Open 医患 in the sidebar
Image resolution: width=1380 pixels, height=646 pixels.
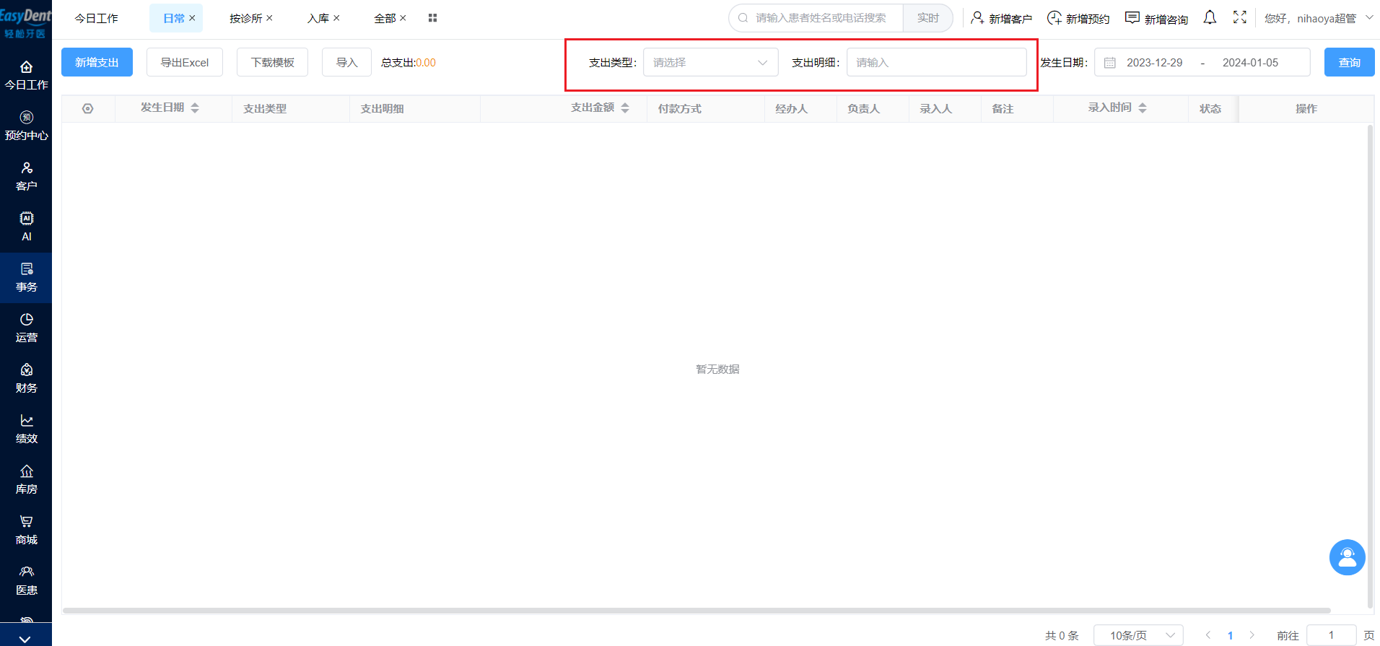click(x=26, y=581)
